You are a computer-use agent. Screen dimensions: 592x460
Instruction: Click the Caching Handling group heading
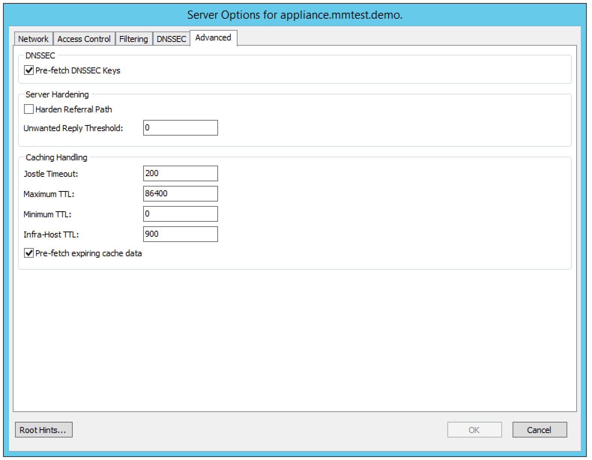click(x=56, y=157)
